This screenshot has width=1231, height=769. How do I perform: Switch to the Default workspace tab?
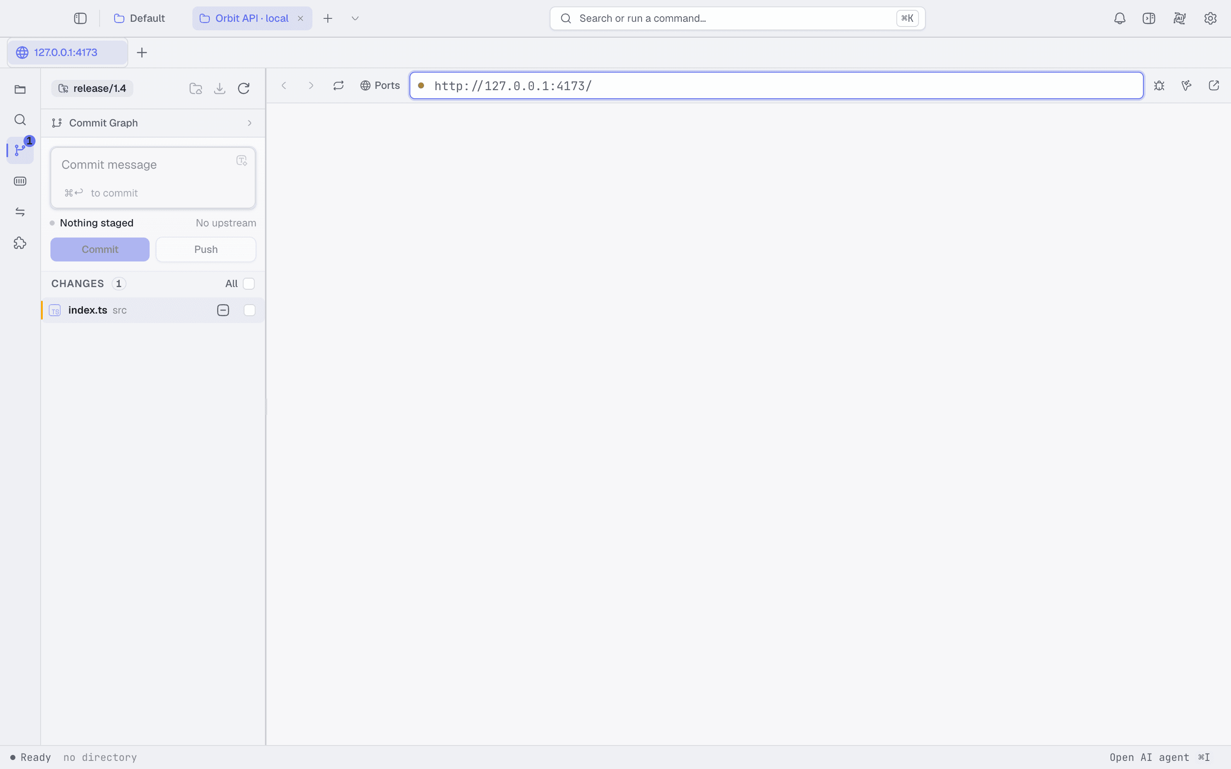tap(139, 18)
